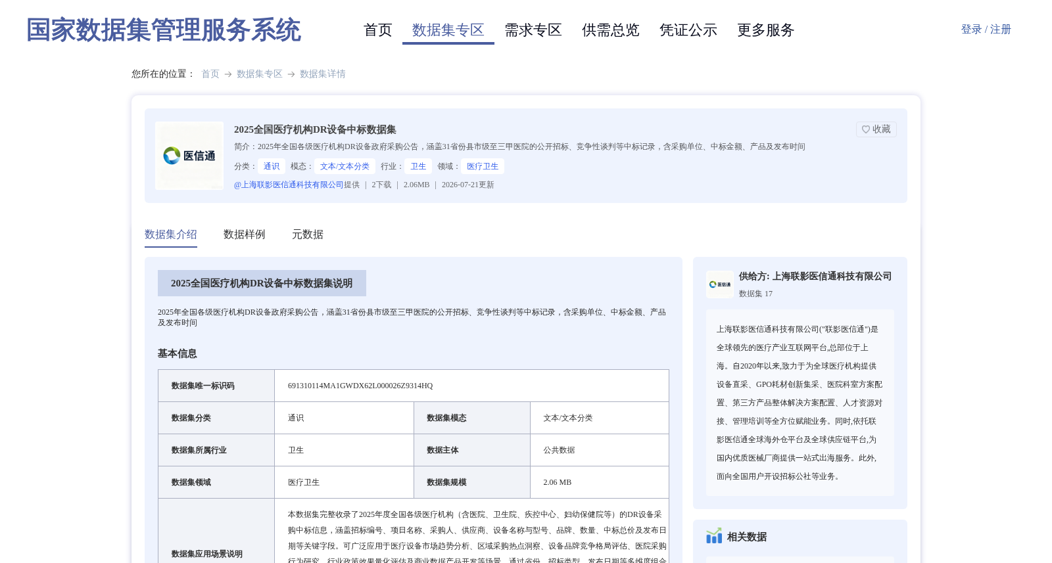
Task: Click the 登录 / 注册 link
Action: (x=986, y=30)
